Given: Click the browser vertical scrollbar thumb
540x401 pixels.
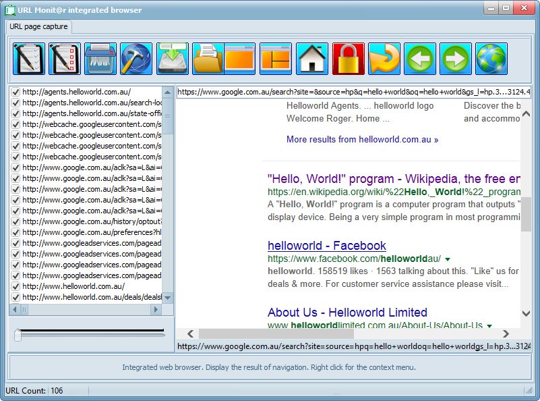Looking at the screenshot, I should click(526, 215).
